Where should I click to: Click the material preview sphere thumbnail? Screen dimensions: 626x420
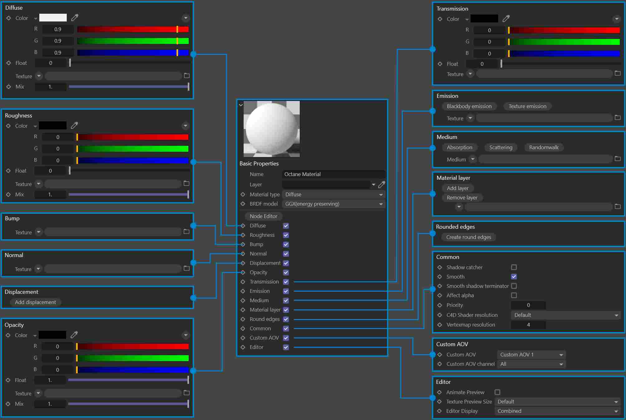click(271, 129)
